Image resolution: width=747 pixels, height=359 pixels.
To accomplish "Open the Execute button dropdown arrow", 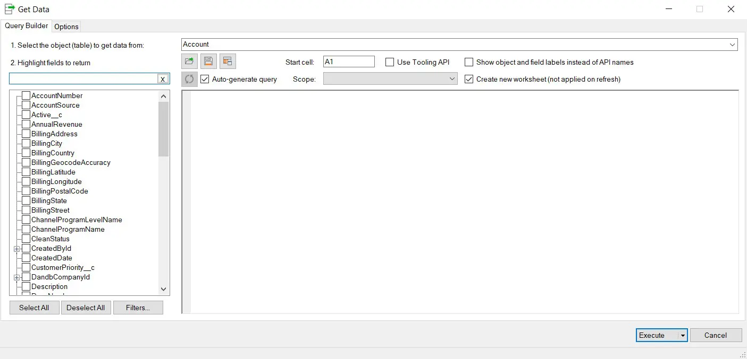I will click(682, 336).
